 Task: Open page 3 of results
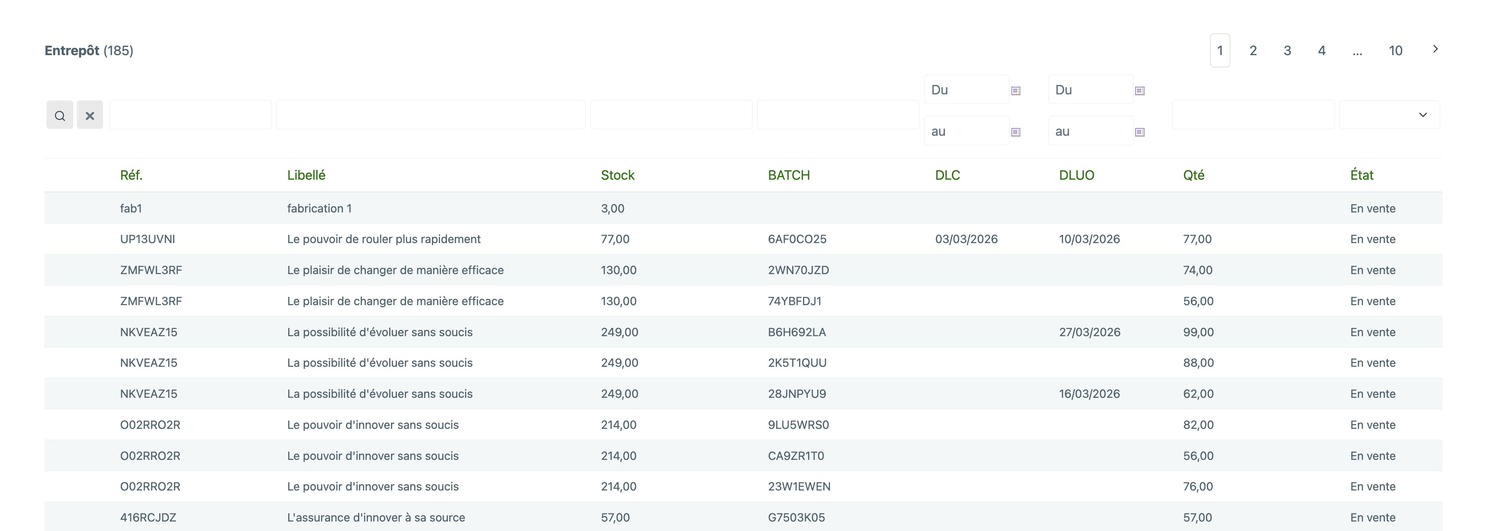coord(1287,50)
